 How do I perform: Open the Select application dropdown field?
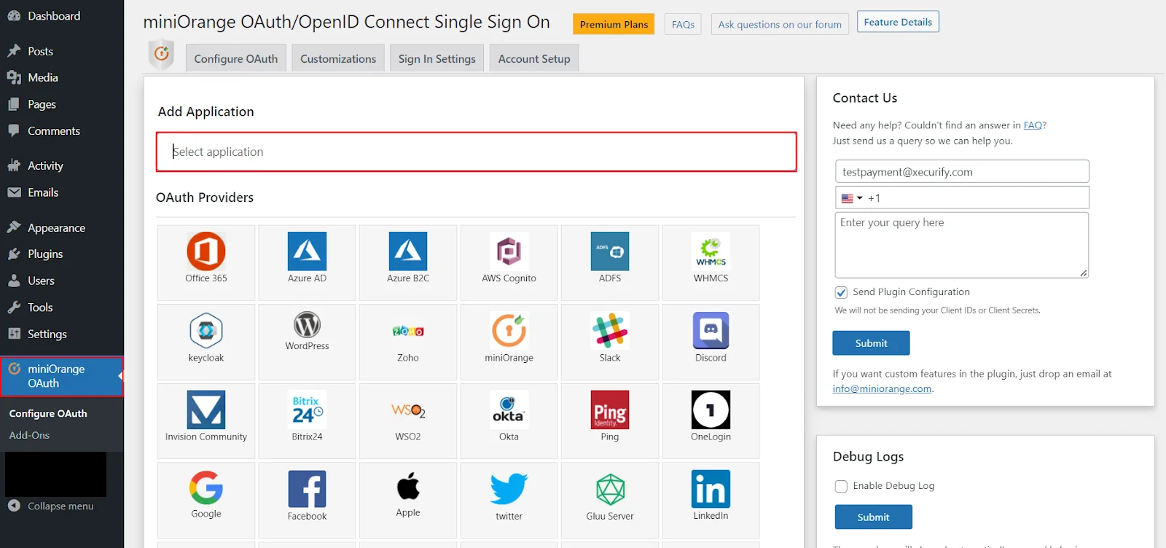tap(477, 152)
